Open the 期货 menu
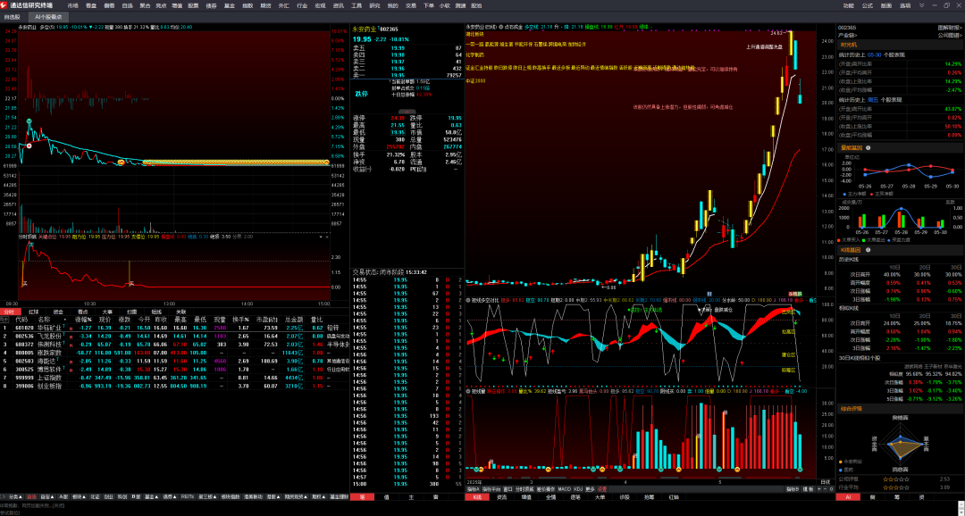 click(266, 5)
